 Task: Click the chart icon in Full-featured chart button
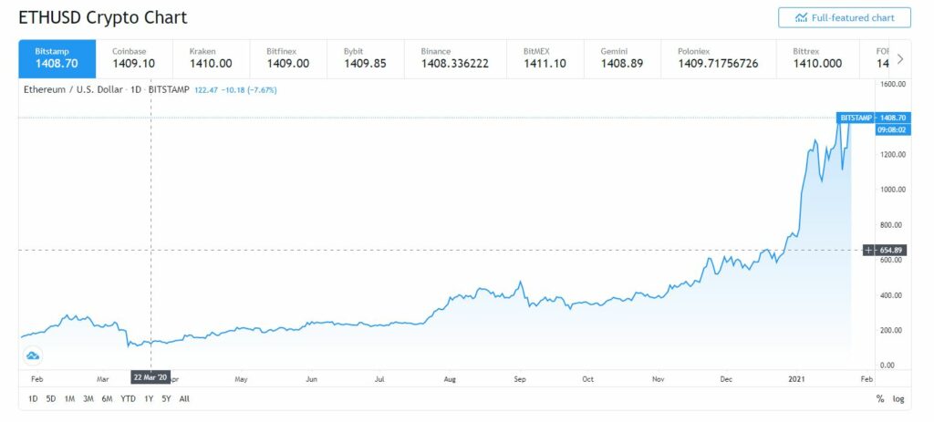(x=802, y=18)
